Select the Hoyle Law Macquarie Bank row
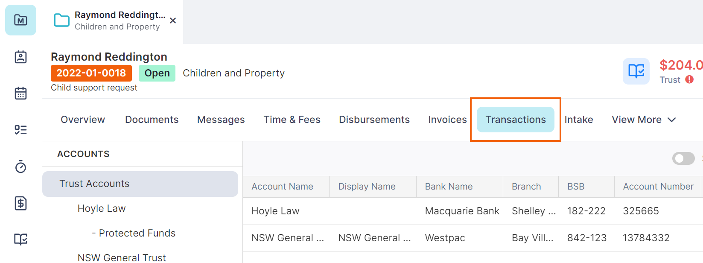This screenshot has width=703, height=263. click(473, 211)
